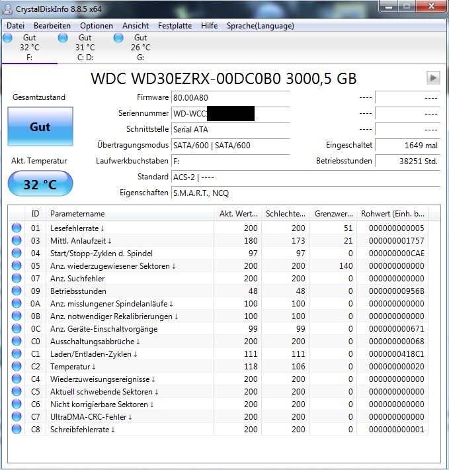Click threshold value 140 in row 05
Viewport: 449px width, 470px height.
(x=346, y=266)
